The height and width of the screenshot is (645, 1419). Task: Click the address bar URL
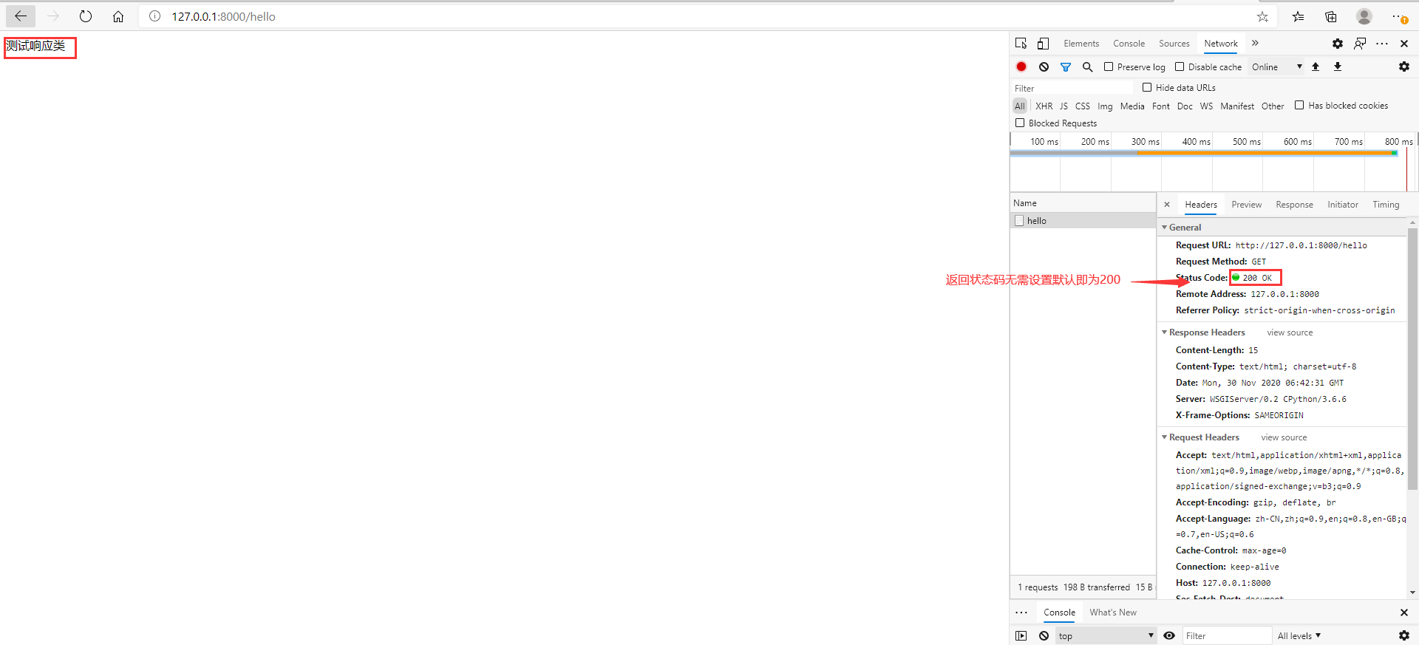pos(223,16)
